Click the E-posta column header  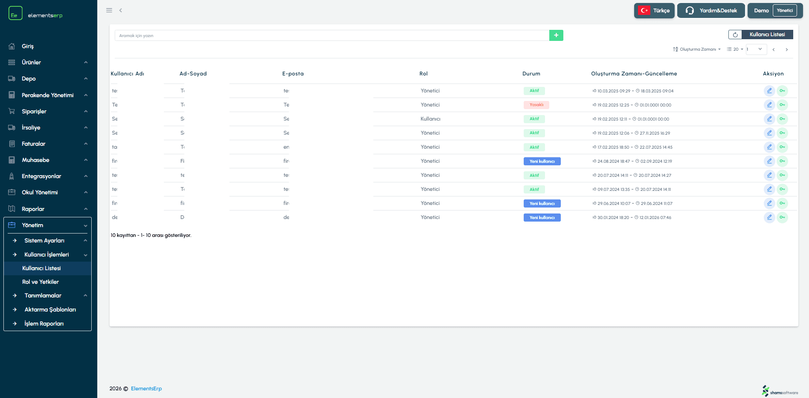(293, 74)
